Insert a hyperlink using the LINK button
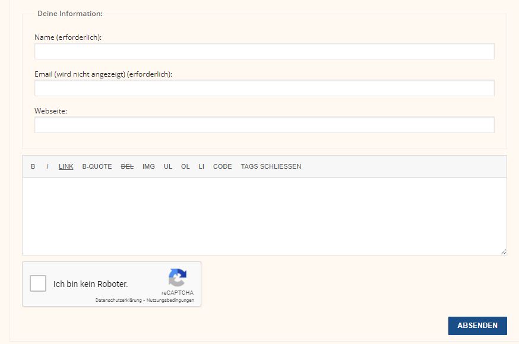519x344 pixels. (66, 166)
